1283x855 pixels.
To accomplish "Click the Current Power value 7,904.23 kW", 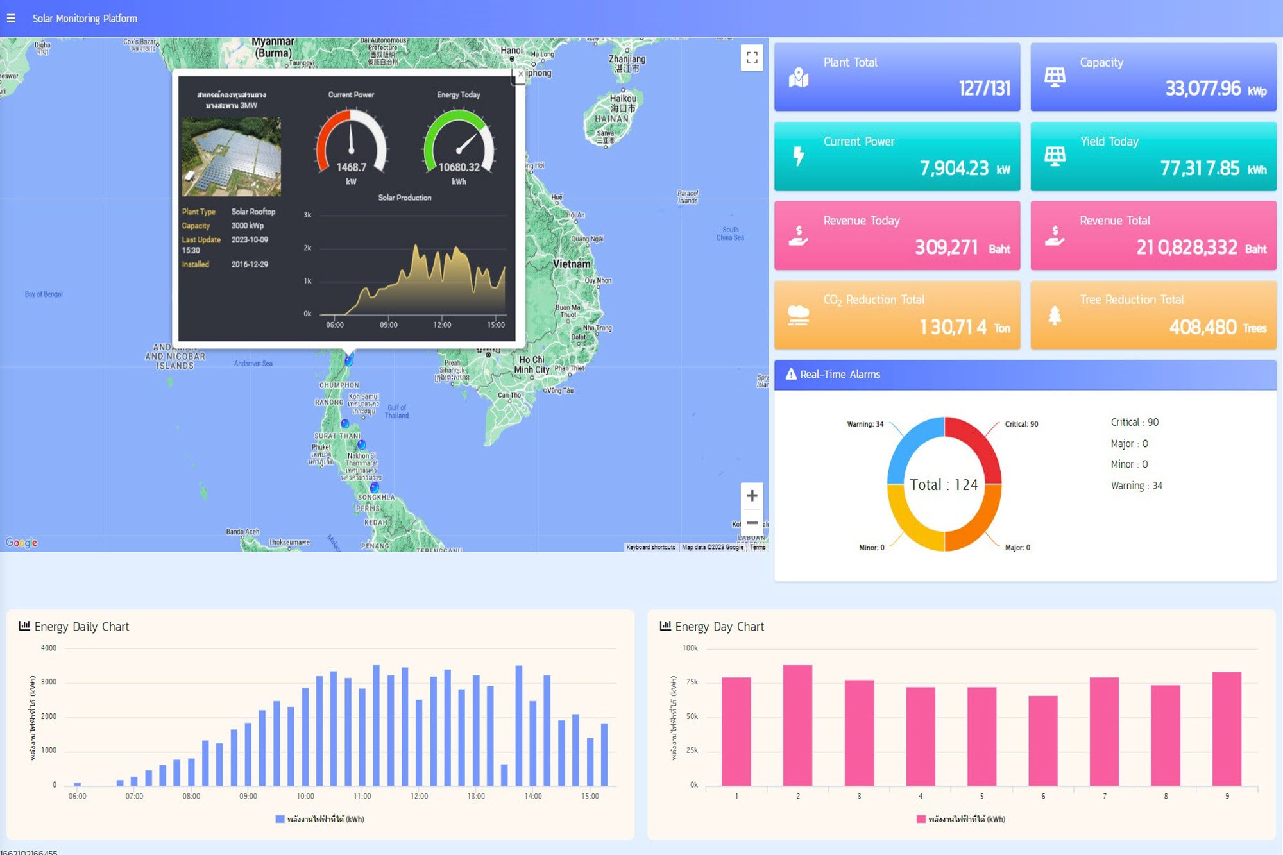I will (x=965, y=168).
